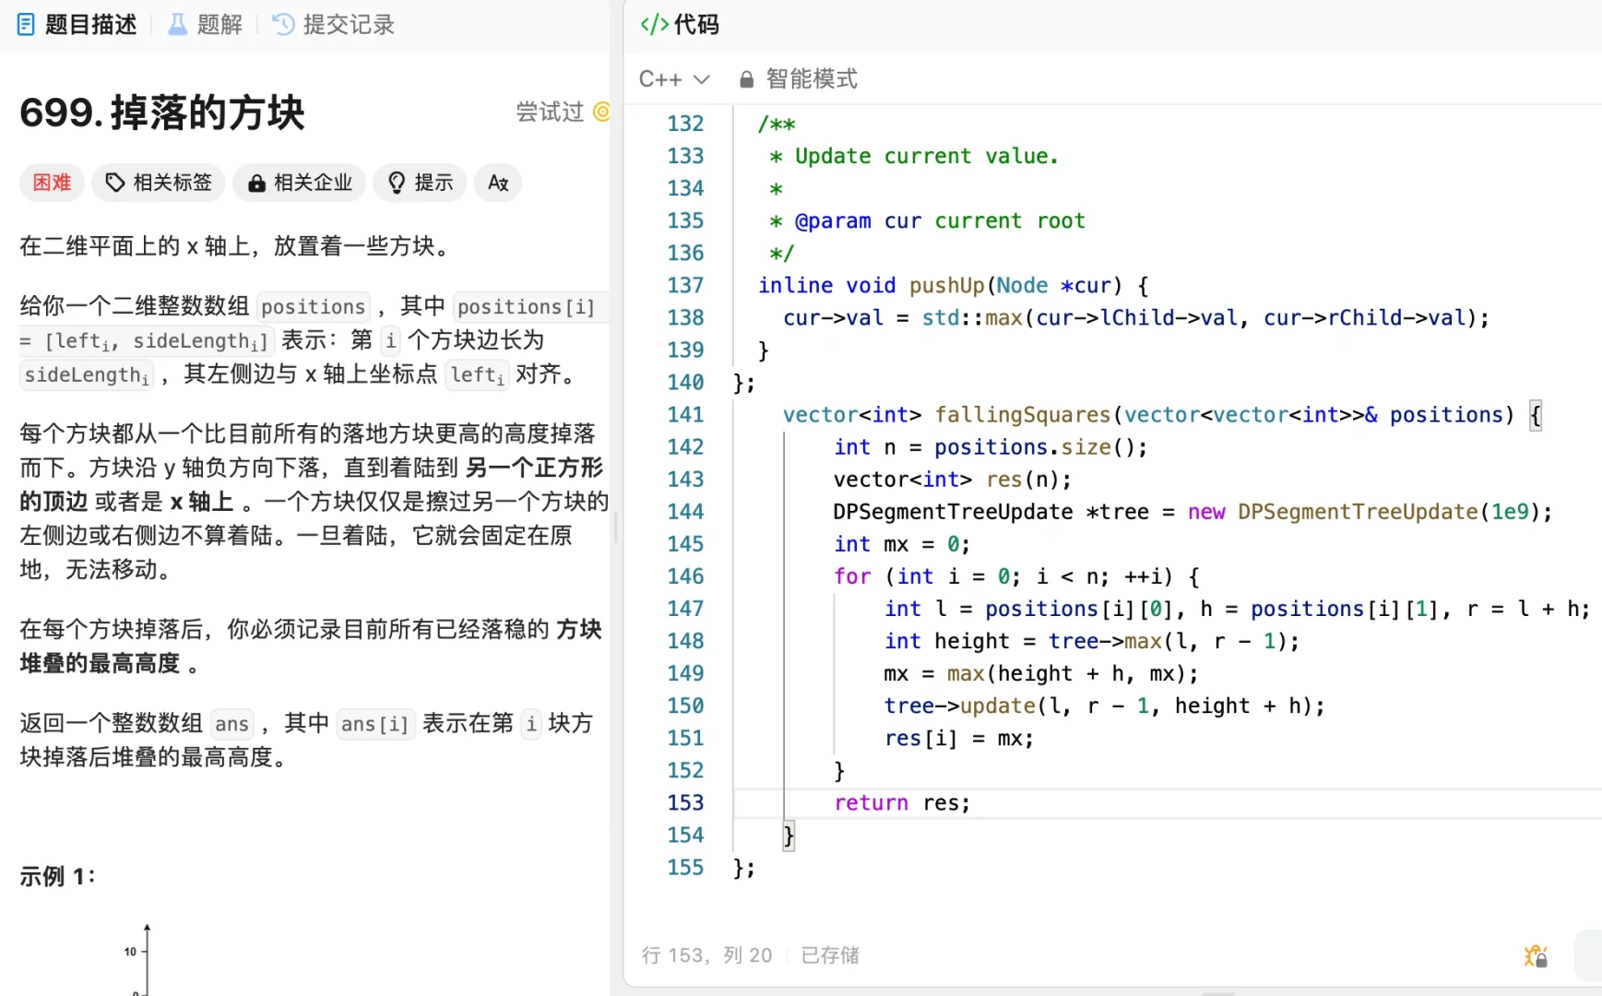Click the flask icon beside 题解
Screen dimensions: 1602x996
(177, 25)
